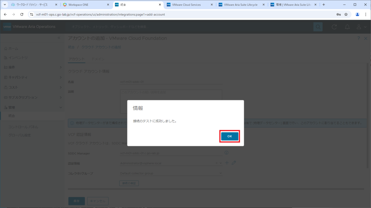Click the クラウド アカウントの追加 breadcrumb
371x208 pixels.
click(x=101, y=47)
